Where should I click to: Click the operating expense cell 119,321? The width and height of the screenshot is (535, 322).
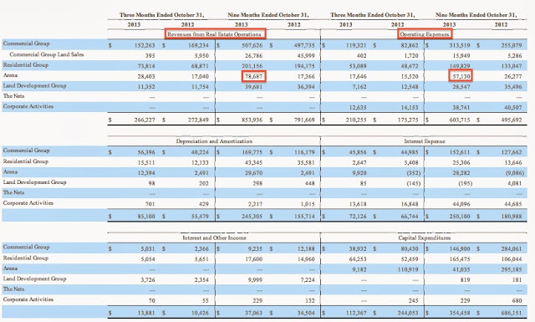356,45
